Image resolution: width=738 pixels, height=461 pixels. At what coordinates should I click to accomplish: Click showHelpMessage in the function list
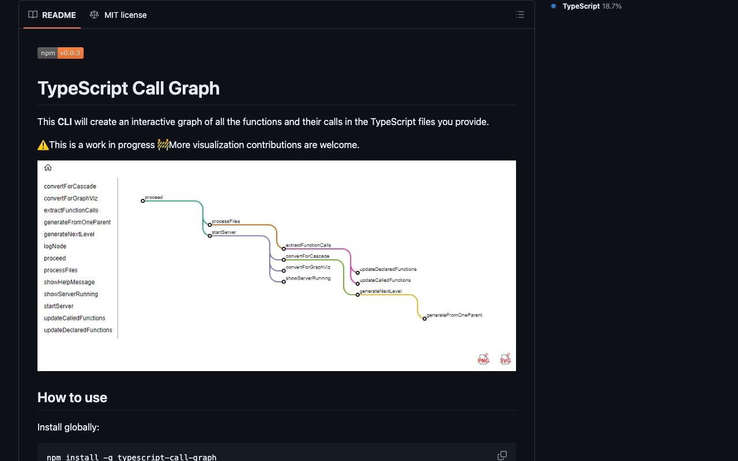[69, 282]
